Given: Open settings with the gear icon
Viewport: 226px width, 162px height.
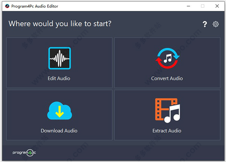Looking at the screenshot, I should (x=215, y=24).
